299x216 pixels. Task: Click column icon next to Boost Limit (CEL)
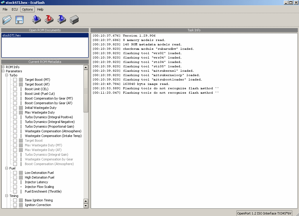[x=21, y=89]
